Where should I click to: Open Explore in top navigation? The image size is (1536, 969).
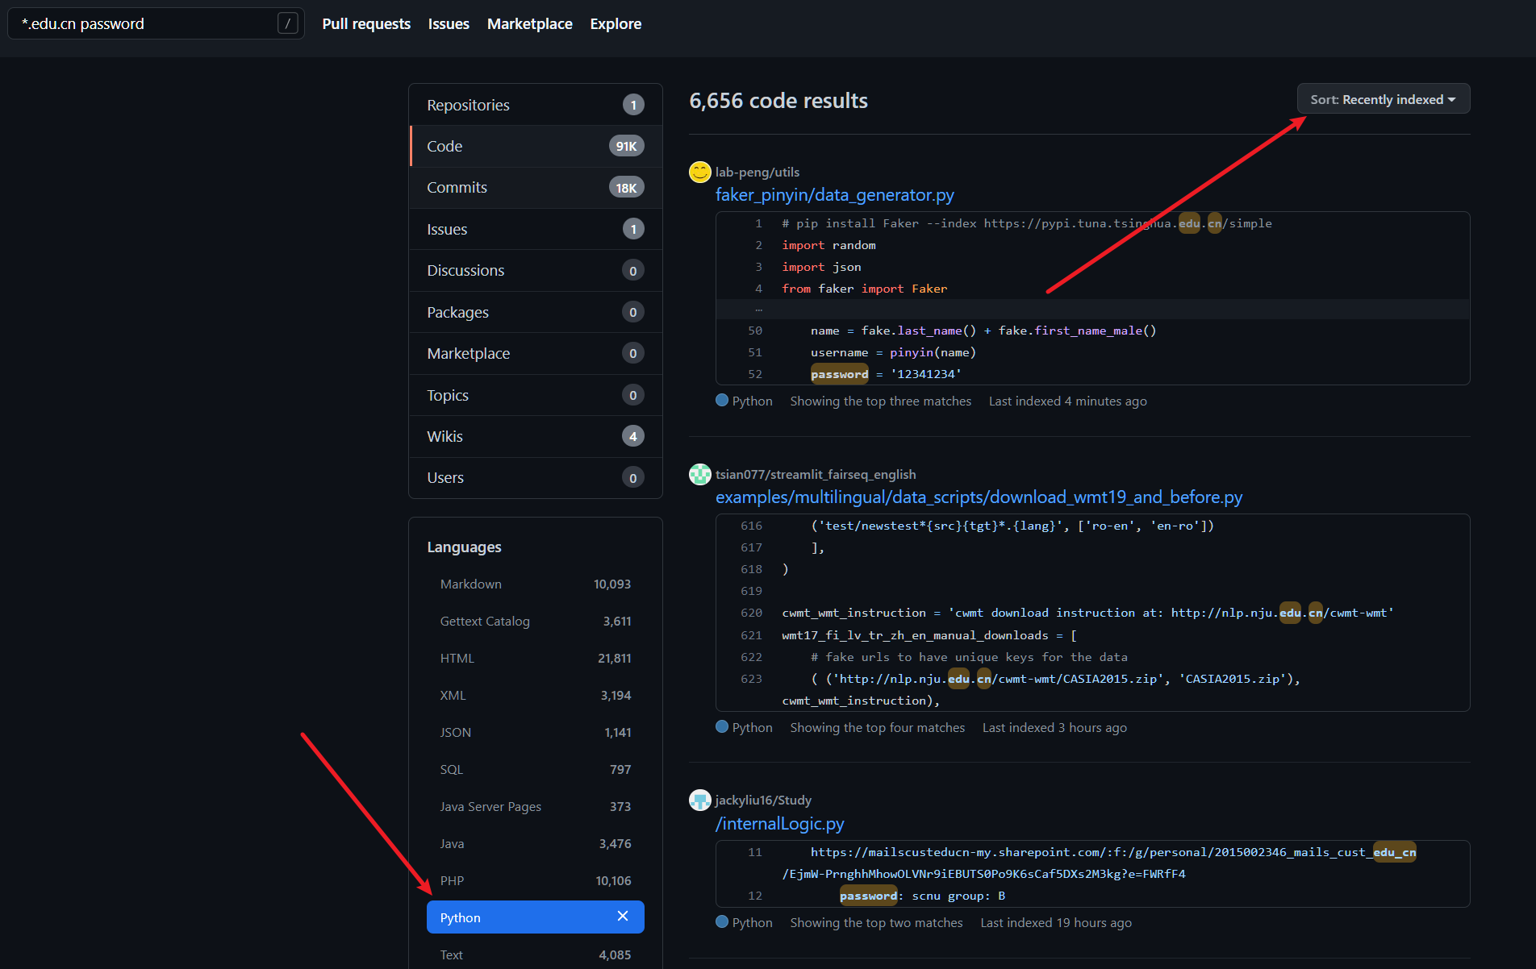[x=616, y=24]
